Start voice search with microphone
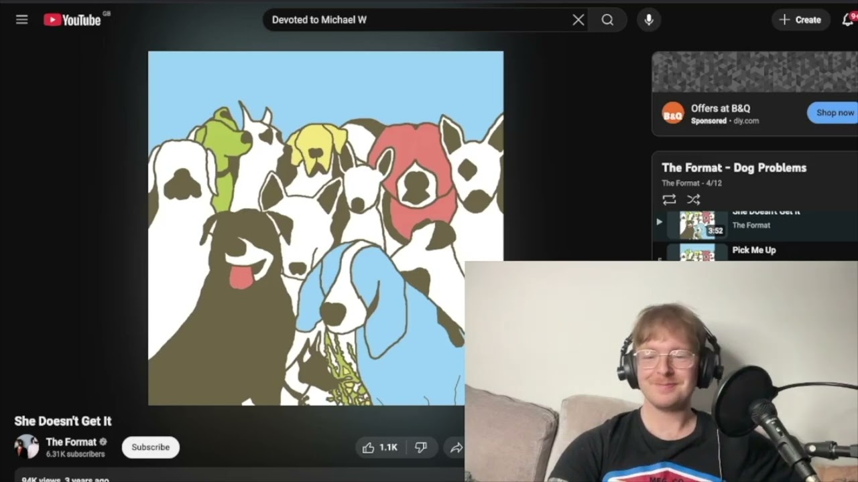858x482 pixels. tap(649, 20)
